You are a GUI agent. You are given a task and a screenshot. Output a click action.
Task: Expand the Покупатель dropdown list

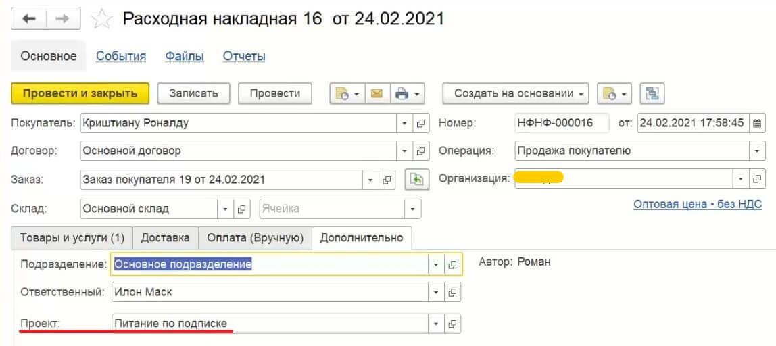coord(404,123)
